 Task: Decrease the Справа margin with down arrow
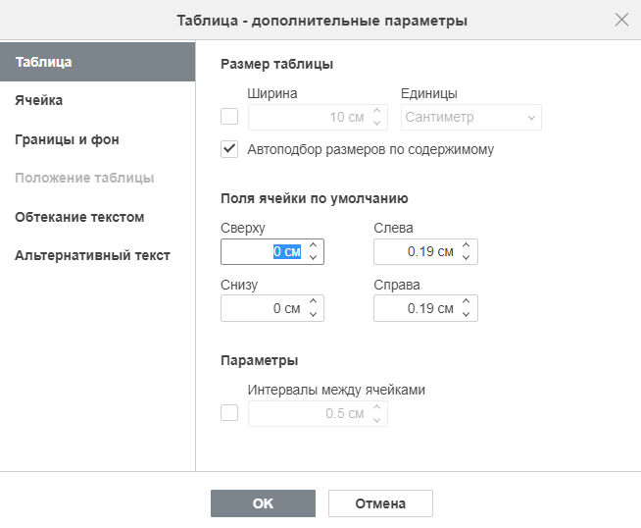[x=466, y=314]
